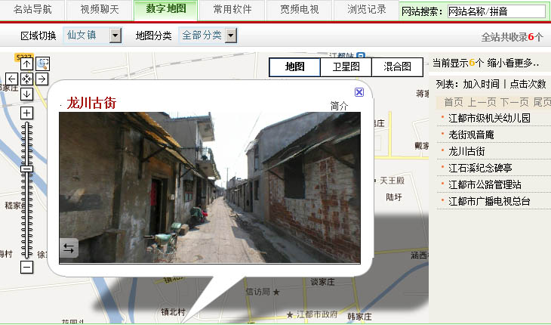This screenshot has height=325, width=551.
Task: Click the swap arrows icon on the photo
Action: 69,249
